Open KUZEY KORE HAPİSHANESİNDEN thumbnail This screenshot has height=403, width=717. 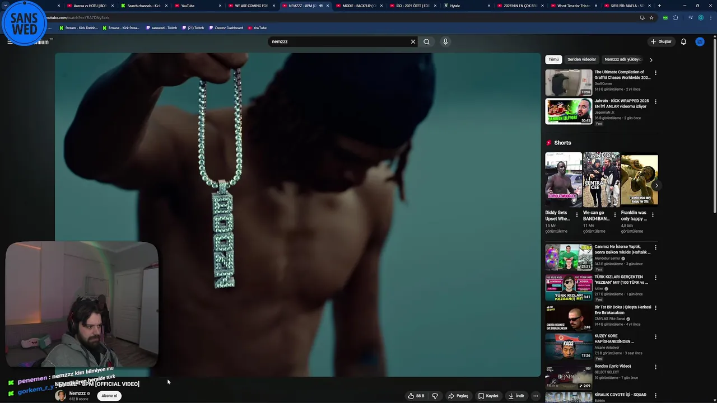569,347
